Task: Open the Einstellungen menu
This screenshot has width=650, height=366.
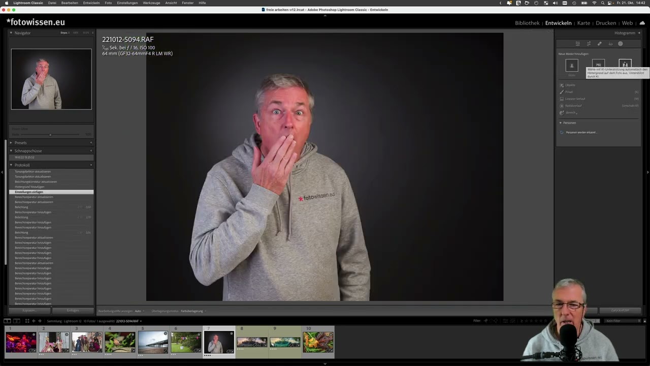Action: pos(127,3)
